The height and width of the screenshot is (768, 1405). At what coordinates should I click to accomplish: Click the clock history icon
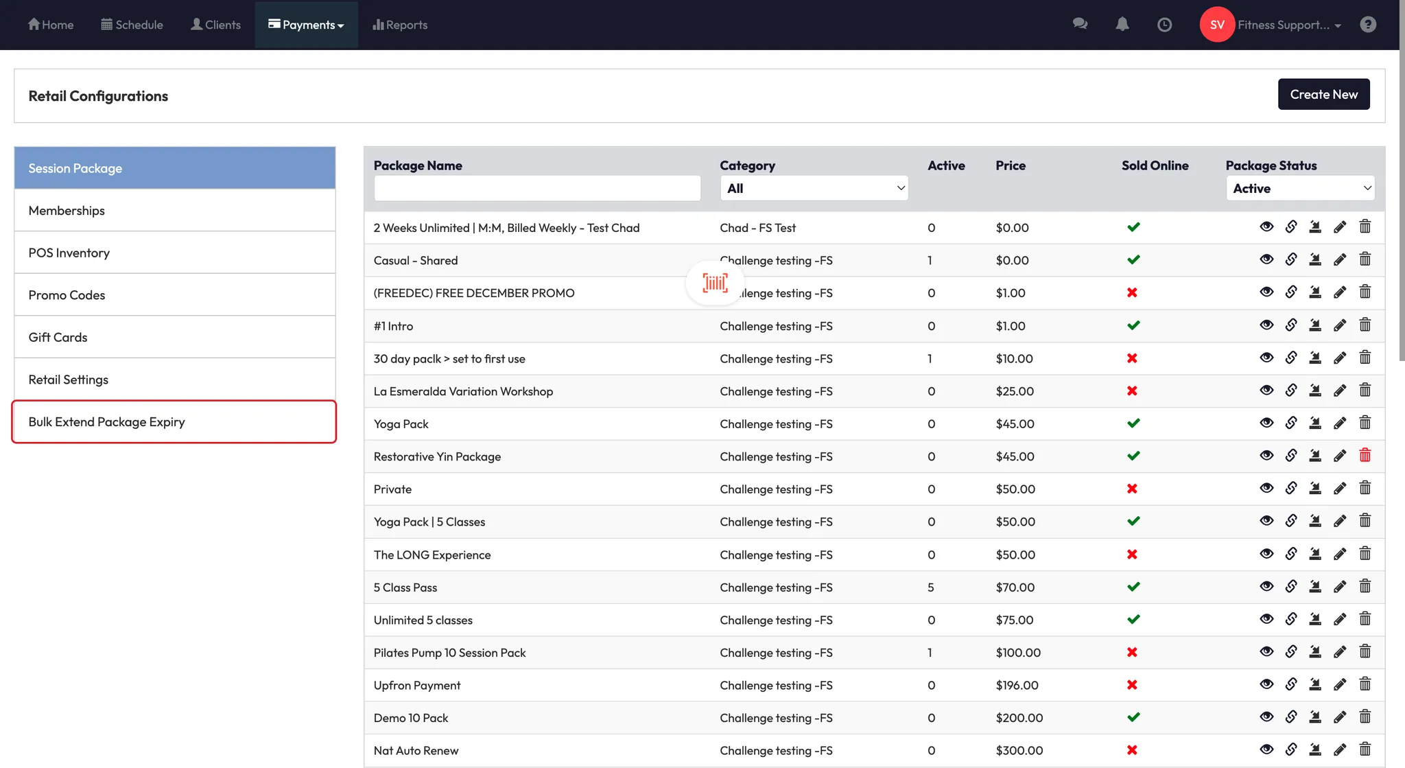(x=1164, y=25)
